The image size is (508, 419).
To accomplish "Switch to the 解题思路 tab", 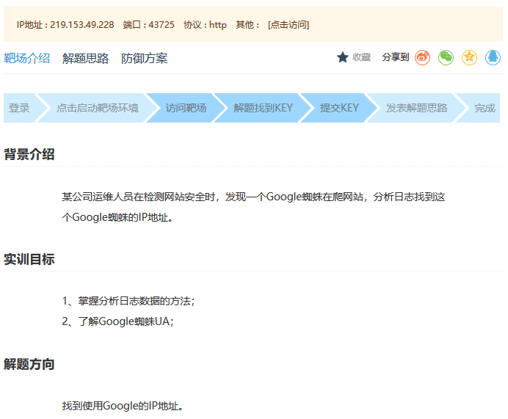I will pos(86,58).
